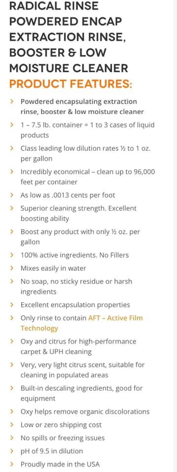Click the 'Excellent encapsulation properties' list item

(75, 305)
